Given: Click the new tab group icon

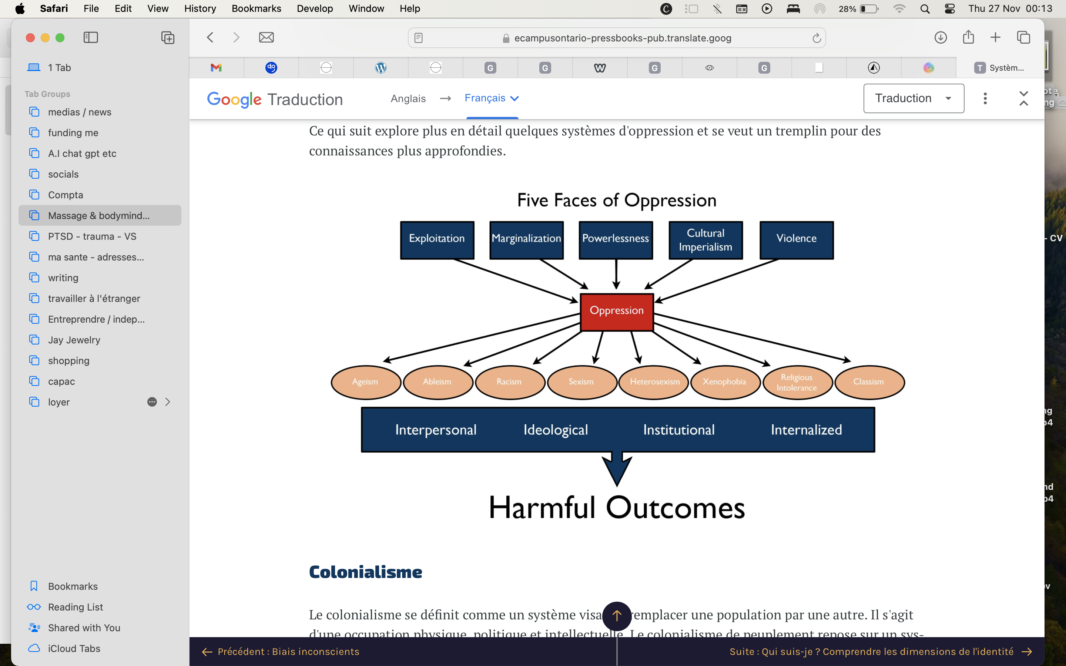Looking at the screenshot, I should pyautogui.click(x=167, y=37).
